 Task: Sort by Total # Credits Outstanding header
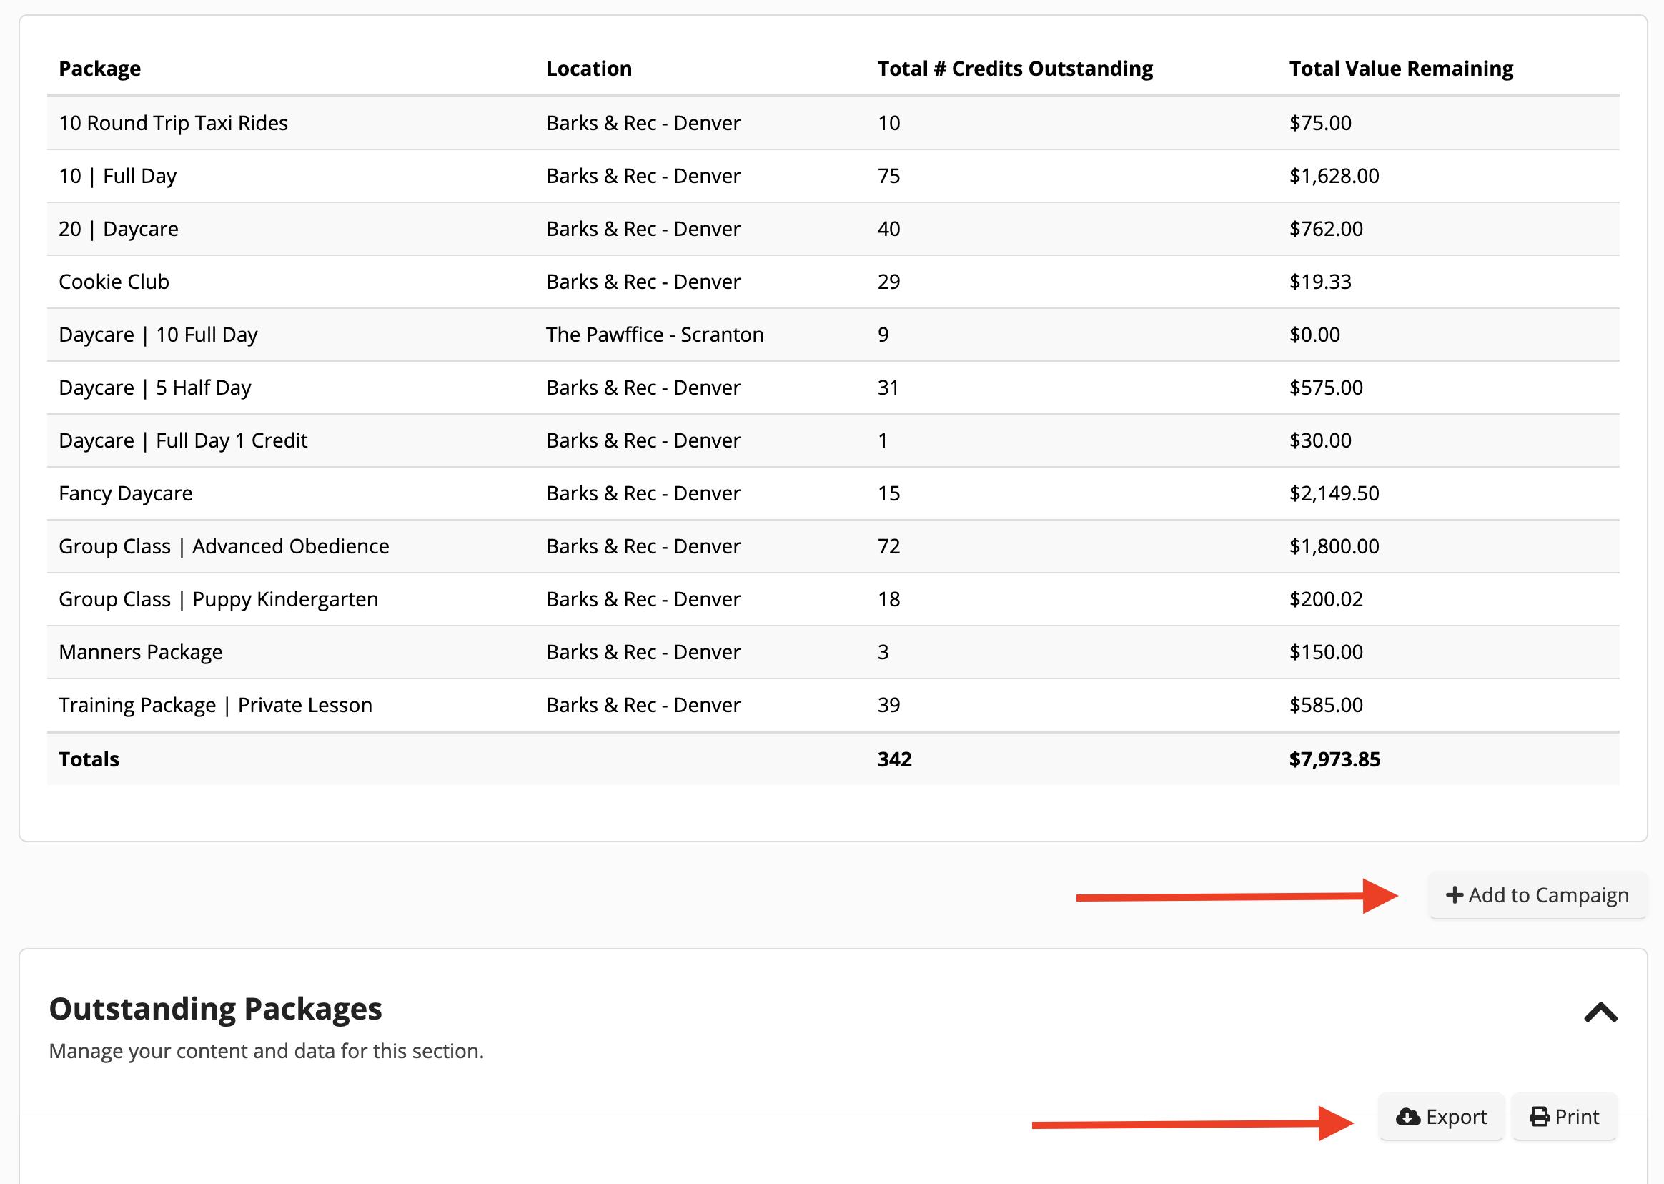tap(1015, 68)
